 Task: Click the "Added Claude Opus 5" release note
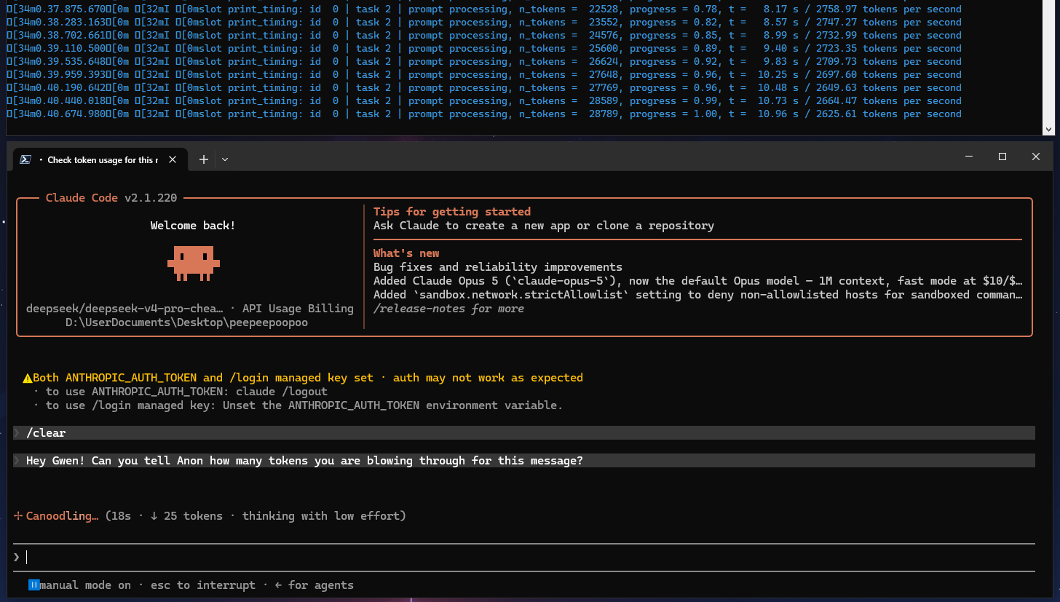pos(698,281)
